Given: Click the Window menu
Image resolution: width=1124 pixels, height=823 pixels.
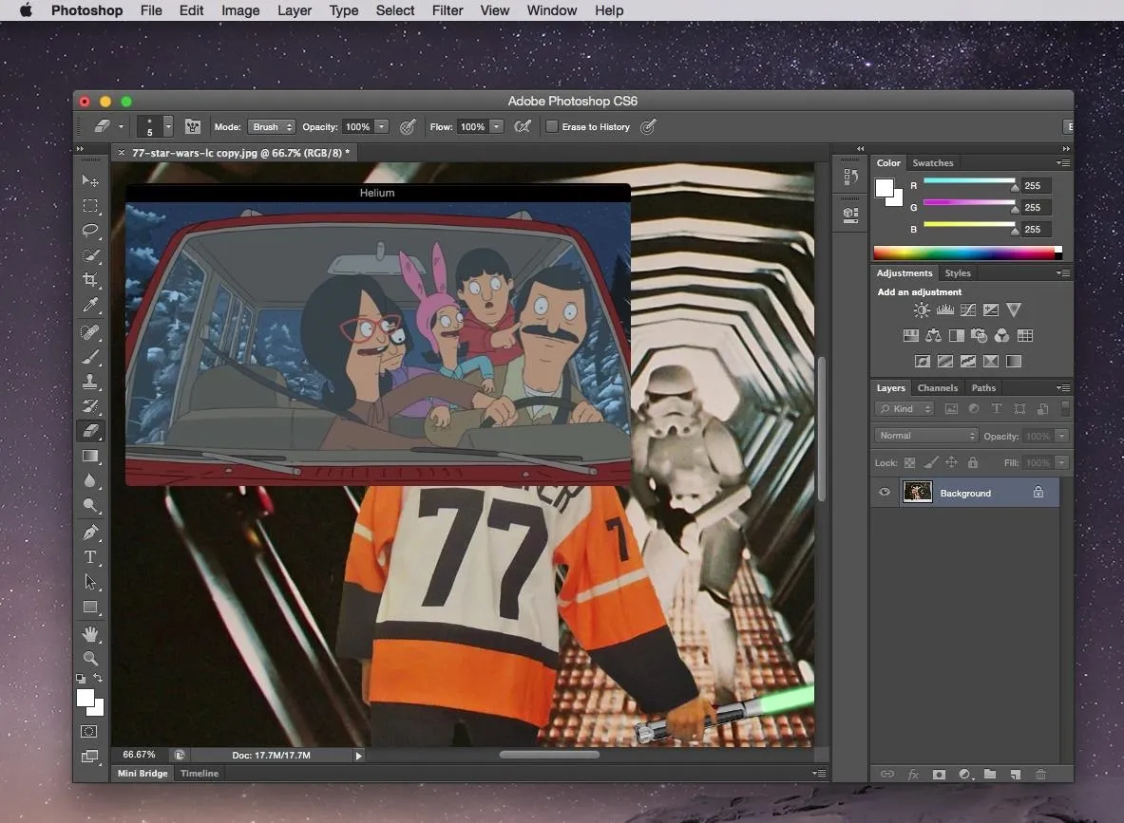Looking at the screenshot, I should tap(551, 10).
